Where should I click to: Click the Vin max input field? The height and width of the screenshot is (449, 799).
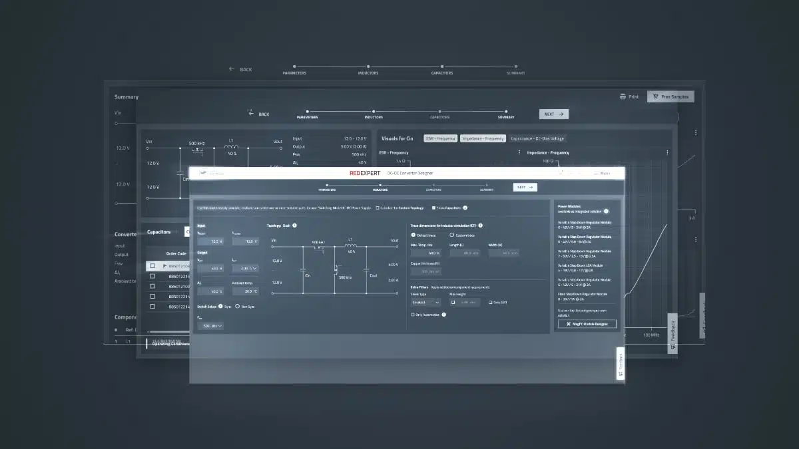[x=246, y=241]
